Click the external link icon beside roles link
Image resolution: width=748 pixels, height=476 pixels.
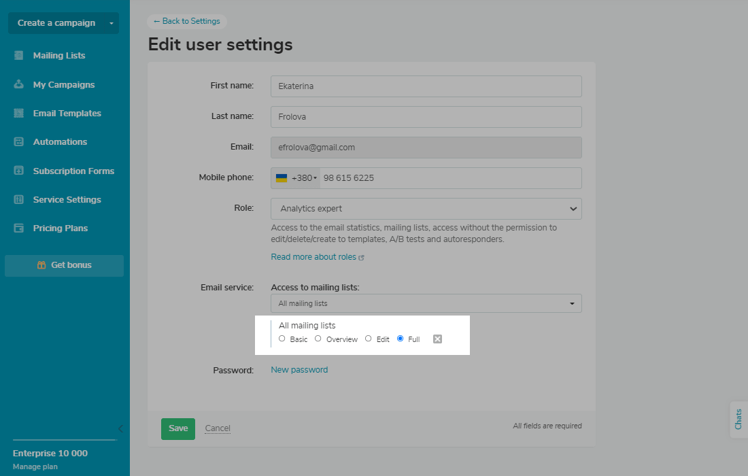click(362, 258)
